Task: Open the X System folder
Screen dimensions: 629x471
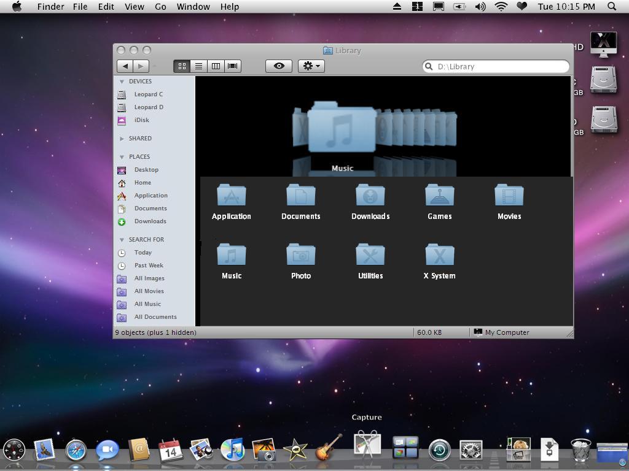Action: (x=440, y=255)
